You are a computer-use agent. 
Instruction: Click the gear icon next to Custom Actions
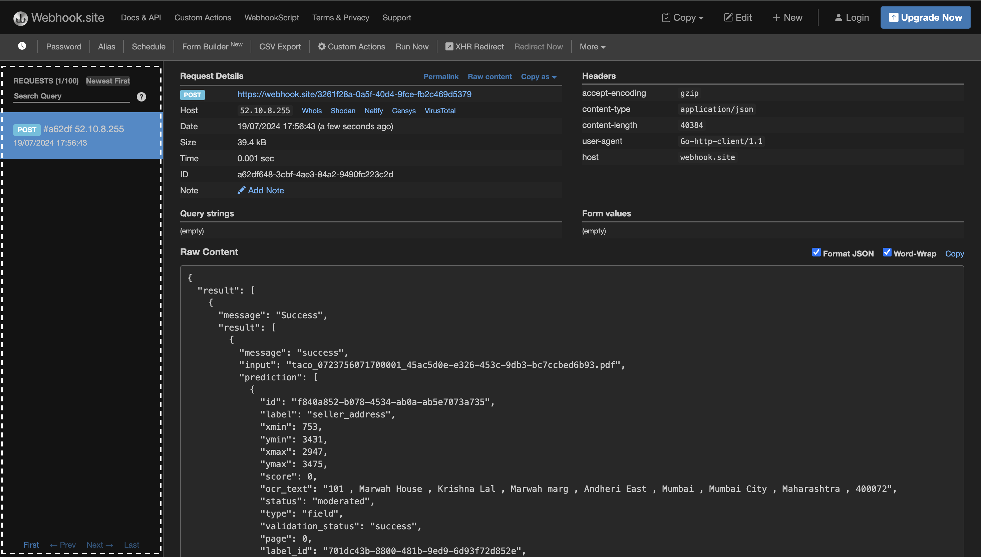[322, 47]
